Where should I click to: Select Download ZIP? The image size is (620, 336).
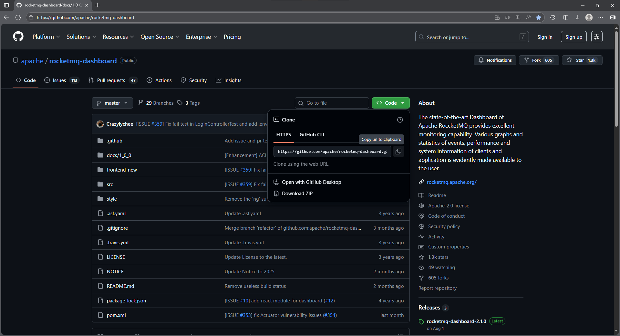[x=297, y=193]
